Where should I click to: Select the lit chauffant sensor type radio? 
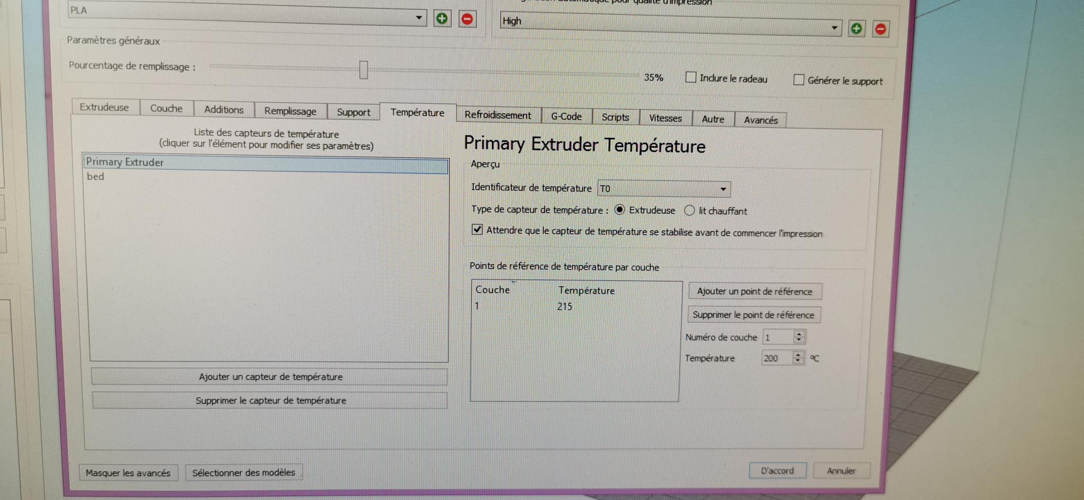689,211
